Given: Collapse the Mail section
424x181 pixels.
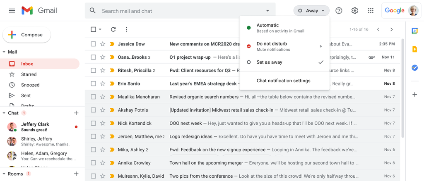Looking at the screenshot, I should click(x=4, y=52).
